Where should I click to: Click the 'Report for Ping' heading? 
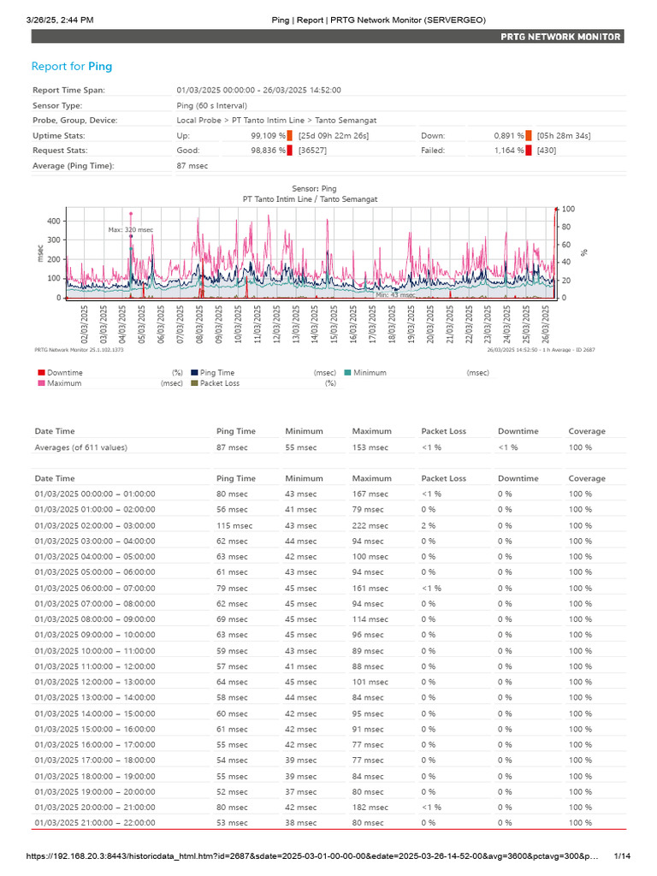coord(72,67)
